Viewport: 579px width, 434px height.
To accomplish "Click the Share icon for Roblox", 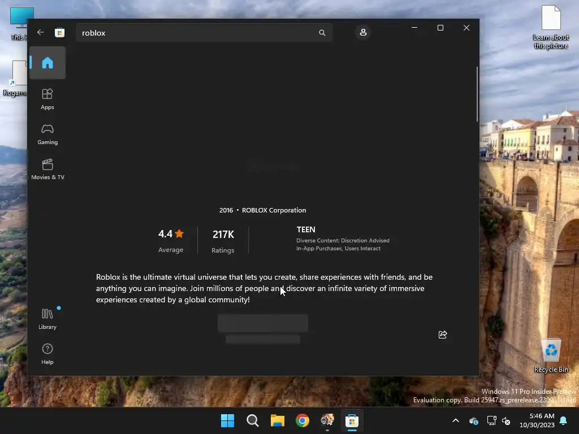I will (442, 335).
